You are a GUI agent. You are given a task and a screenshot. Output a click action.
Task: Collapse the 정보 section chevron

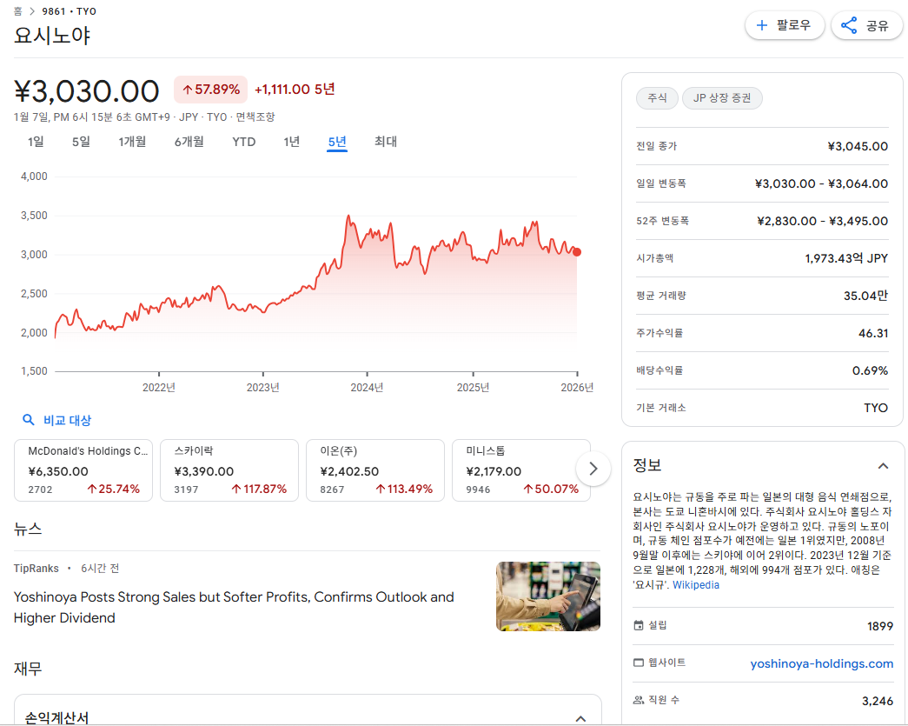point(883,466)
